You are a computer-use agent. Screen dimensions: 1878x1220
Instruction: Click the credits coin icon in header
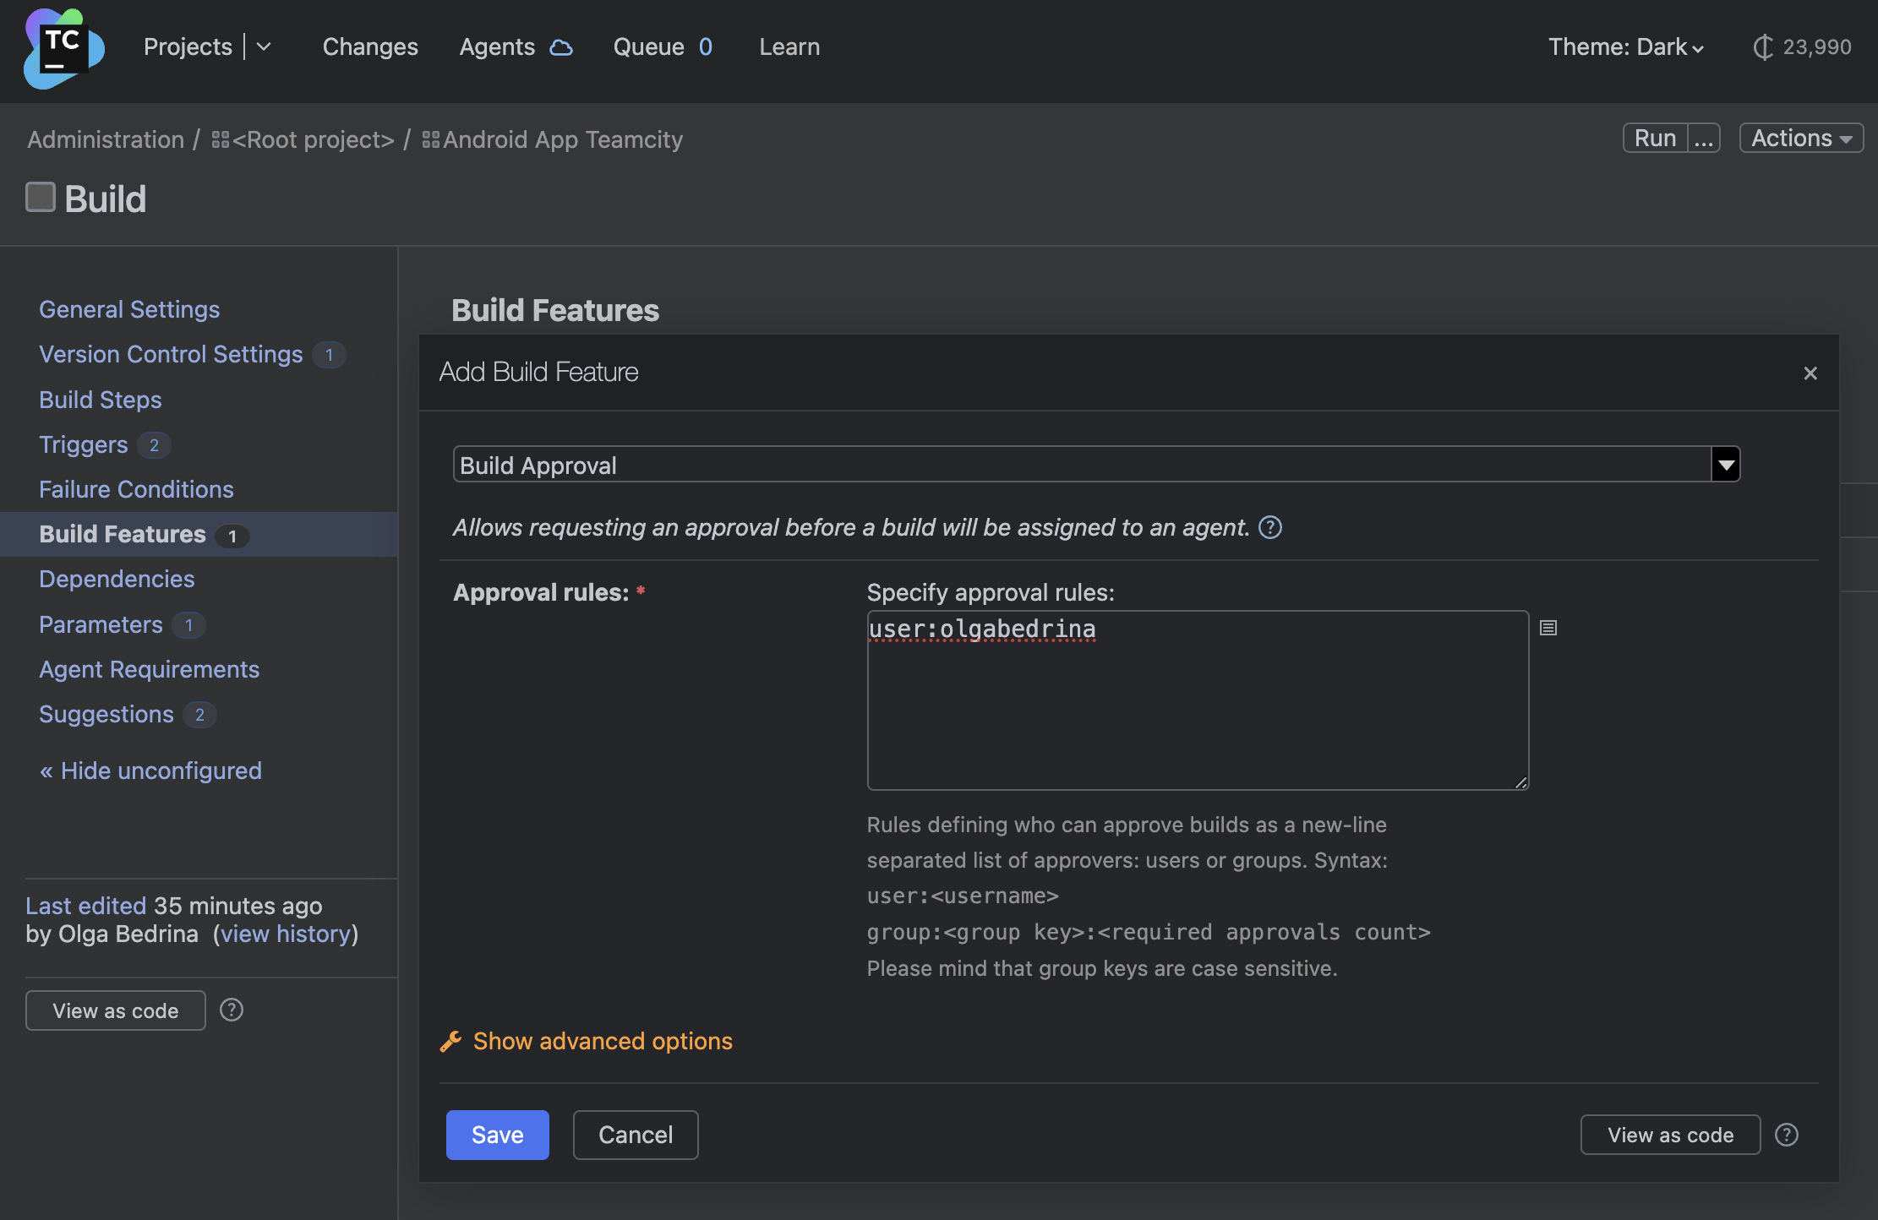1763,47
